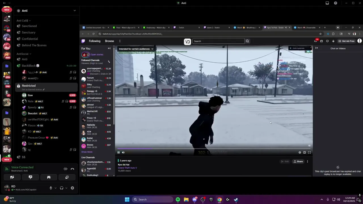Enter fullscreen on the Twitch clip
The width and height of the screenshot is (363, 204).
point(309,152)
